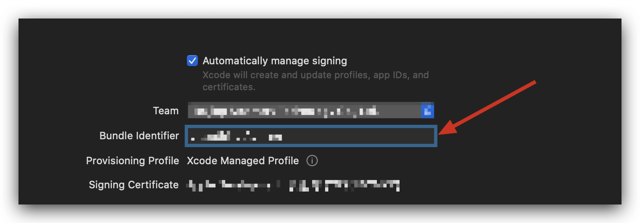Image resolution: width=640 pixels, height=223 pixels.
Task: Click the "Automatically manage signing" label text
Action: click(275, 61)
